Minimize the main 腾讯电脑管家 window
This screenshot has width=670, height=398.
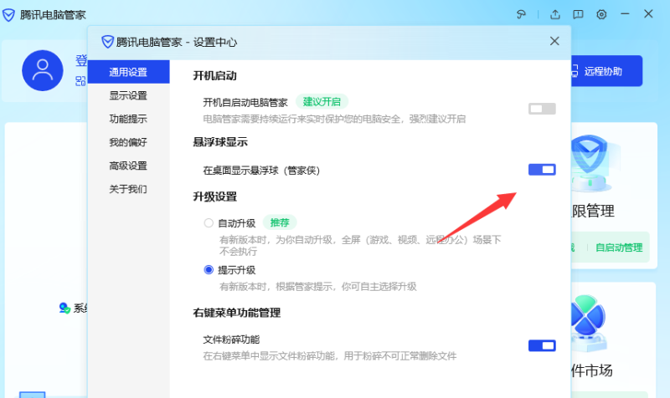click(x=625, y=14)
